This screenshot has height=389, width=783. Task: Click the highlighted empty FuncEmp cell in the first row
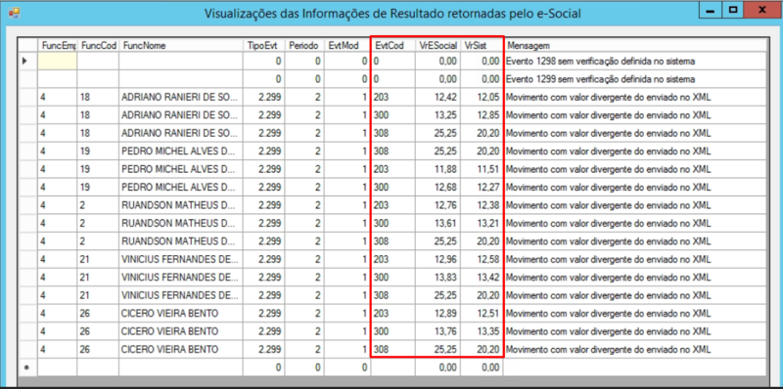pyautogui.click(x=58, y=61)
